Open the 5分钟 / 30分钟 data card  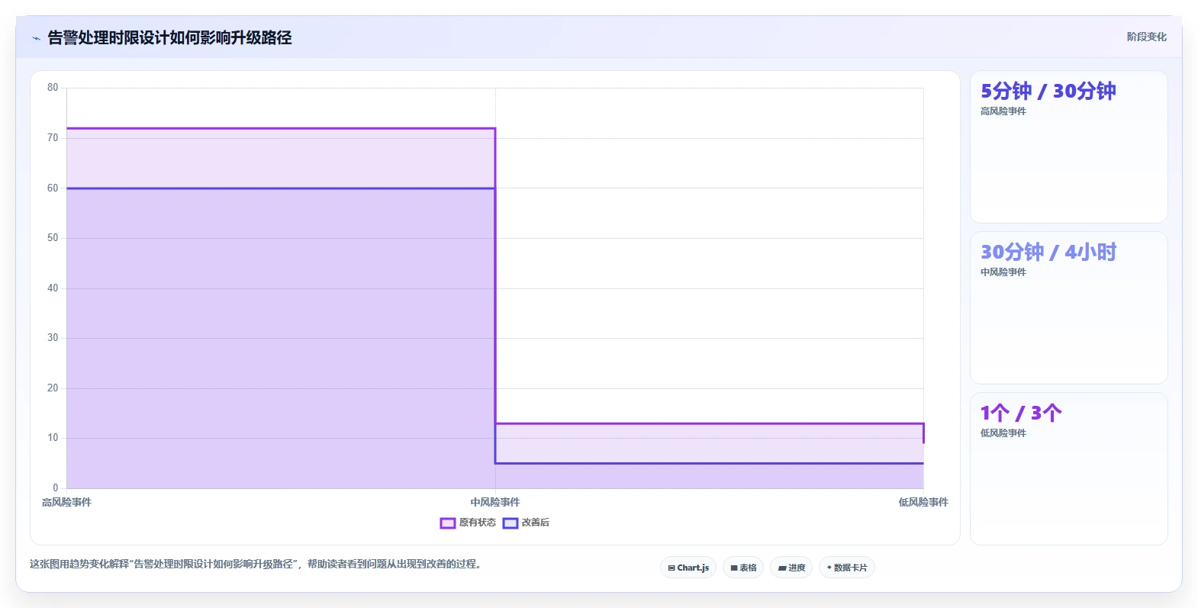point(1068,147)
